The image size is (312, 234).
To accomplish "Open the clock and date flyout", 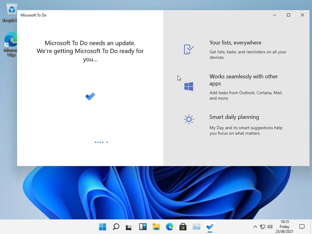I will tap(284, 227).
